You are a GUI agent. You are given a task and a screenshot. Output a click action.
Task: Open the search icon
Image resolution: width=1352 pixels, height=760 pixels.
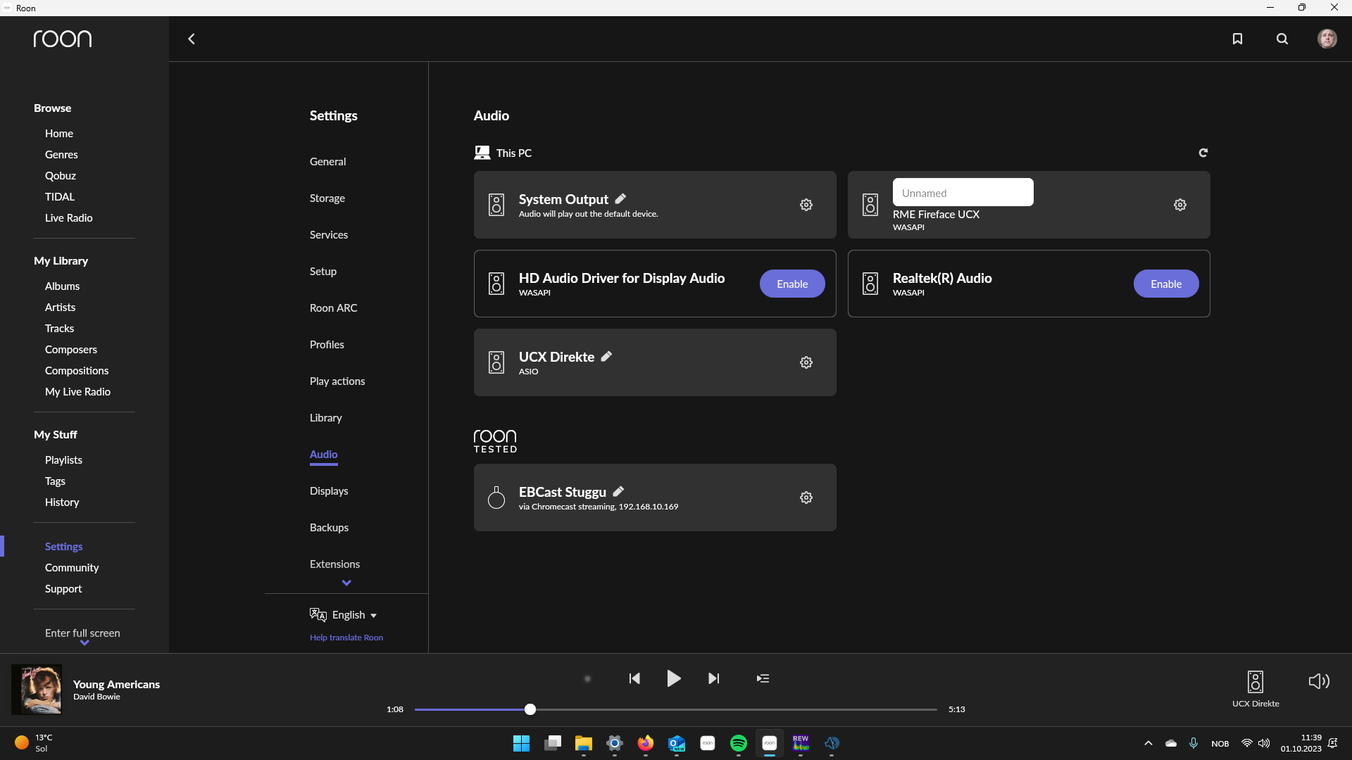coord(1282,39)
